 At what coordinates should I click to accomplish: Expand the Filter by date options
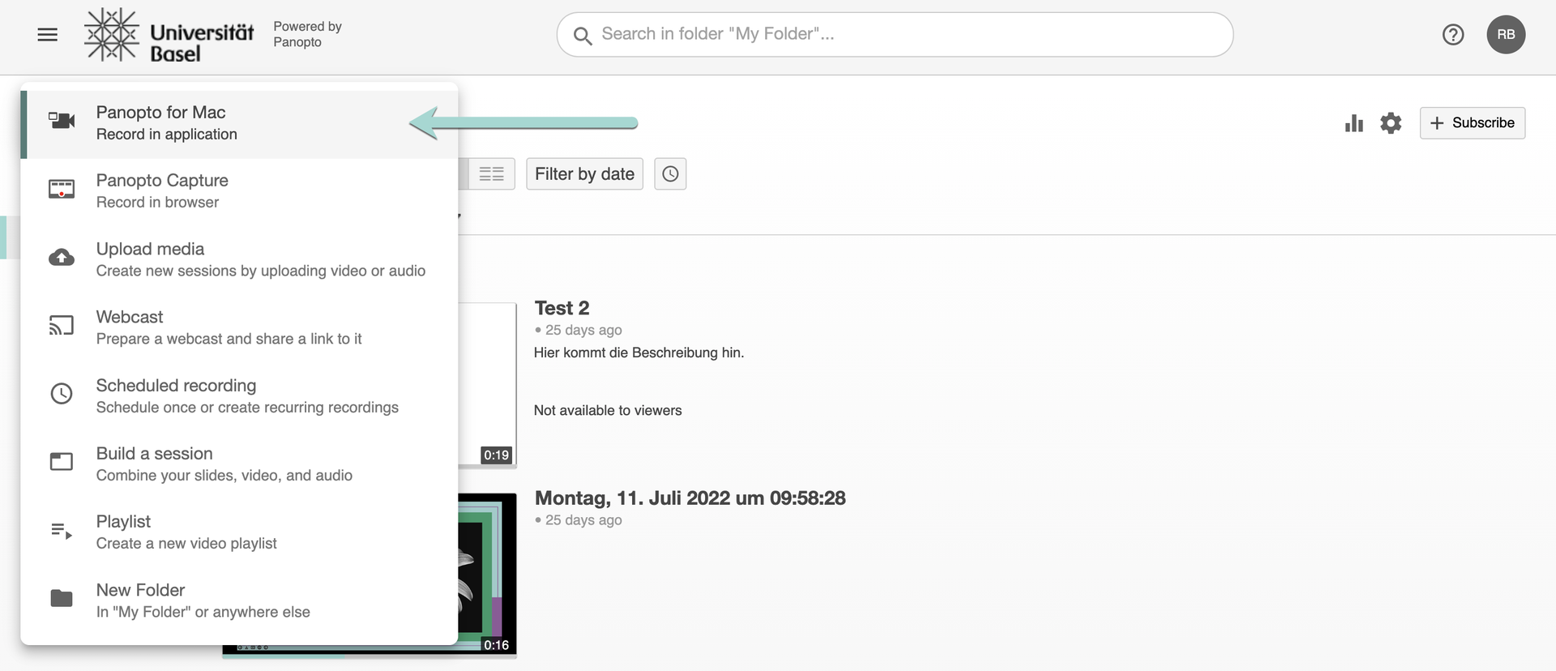(584, 174)
